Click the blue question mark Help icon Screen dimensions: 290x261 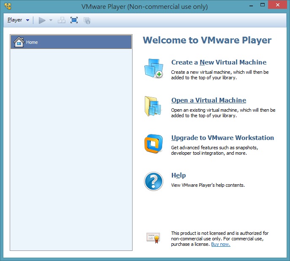(154, 181)
